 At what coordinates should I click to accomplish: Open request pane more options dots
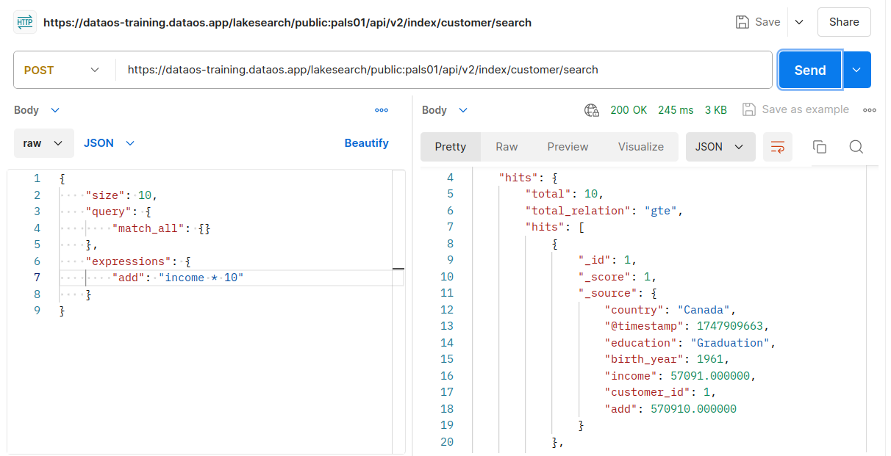coord(381,110)
